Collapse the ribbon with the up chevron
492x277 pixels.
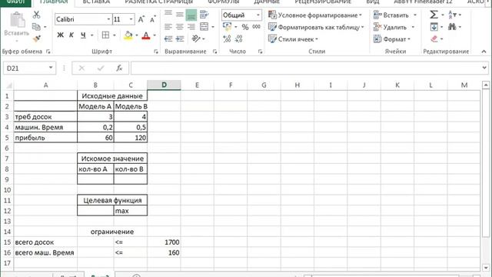484,52
